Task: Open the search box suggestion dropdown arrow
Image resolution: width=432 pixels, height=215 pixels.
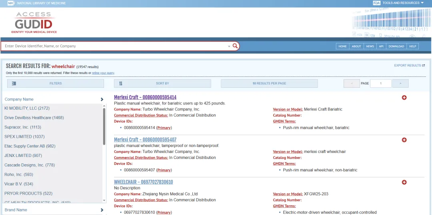Action: [x=229, y=46]
